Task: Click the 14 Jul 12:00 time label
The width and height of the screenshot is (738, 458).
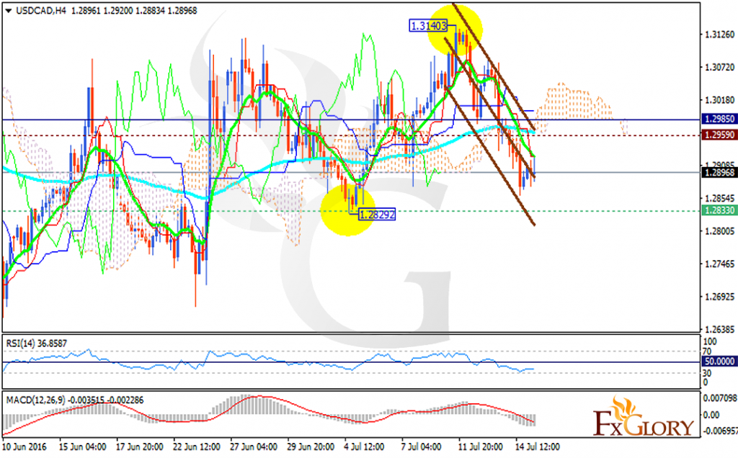Action: pos(537,446)
